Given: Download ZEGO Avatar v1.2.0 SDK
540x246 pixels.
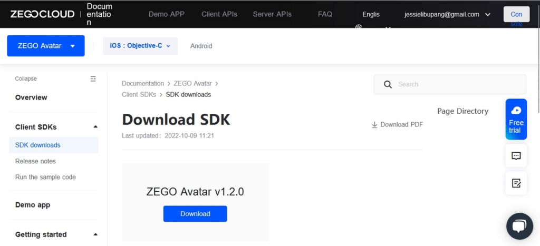Looking at the screenshot, I should pyautogui.click(x=195, y=214).
